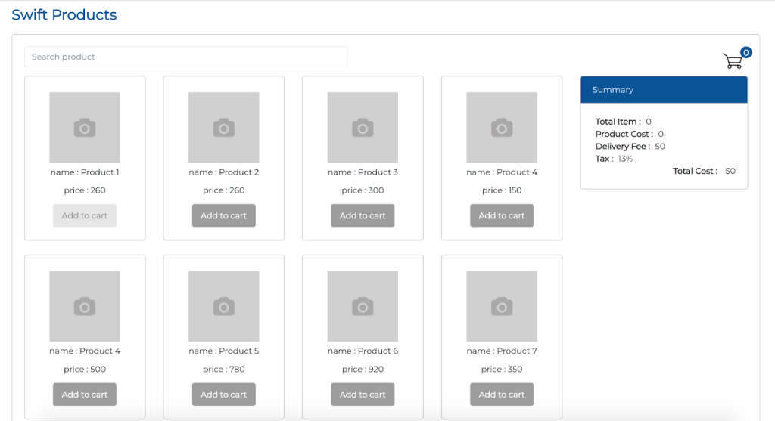
Task: Click the Summary panel header
Action: pos(664,90)
